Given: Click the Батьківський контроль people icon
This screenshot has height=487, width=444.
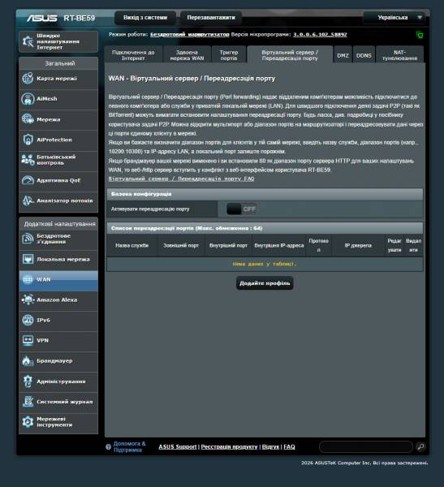Looking at the screenshot, I should [x=28, y=160].
